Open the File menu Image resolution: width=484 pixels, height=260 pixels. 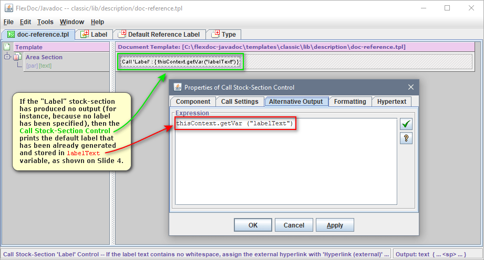[8, 22]
